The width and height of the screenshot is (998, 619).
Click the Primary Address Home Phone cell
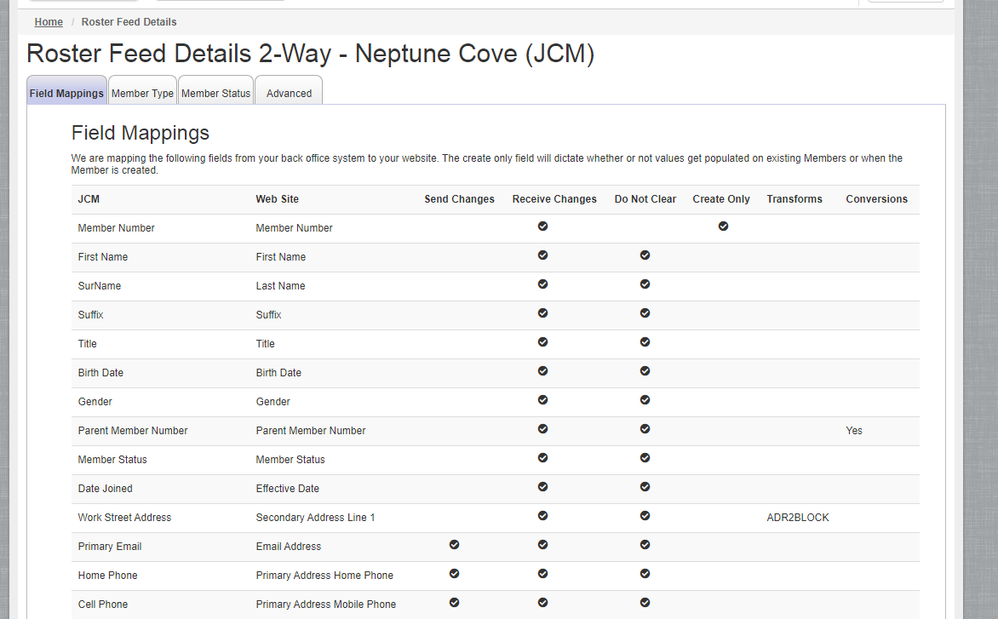324,576
